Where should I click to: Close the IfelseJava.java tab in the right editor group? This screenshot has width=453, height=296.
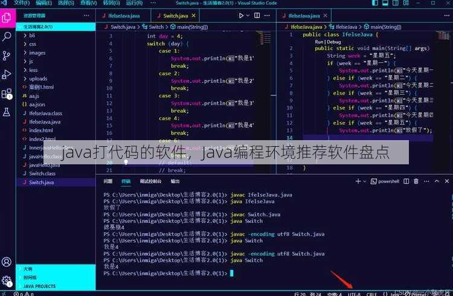tap(326, 16)
